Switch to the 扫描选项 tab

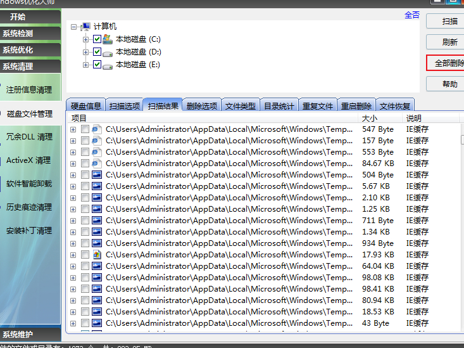click(x=125, y=105)
